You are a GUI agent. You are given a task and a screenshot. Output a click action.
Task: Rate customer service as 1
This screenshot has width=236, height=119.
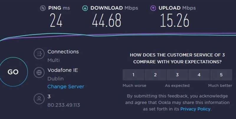133,75
